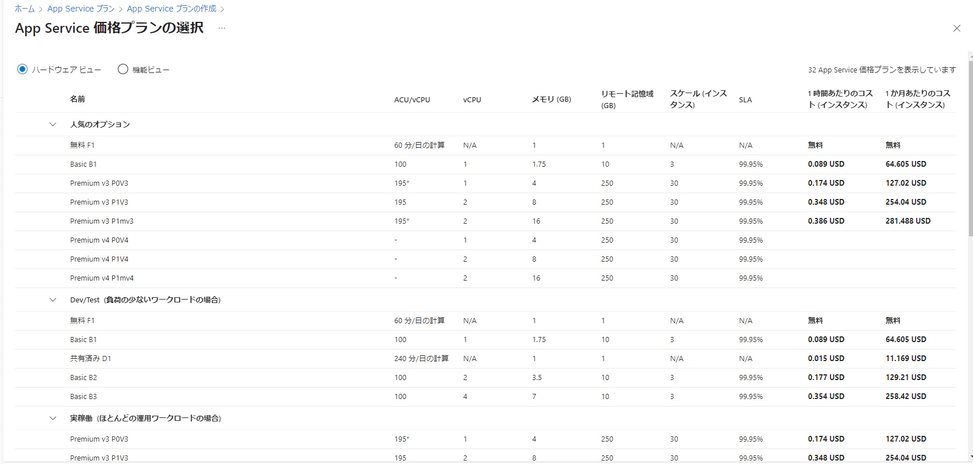The height and width of the screenshot is (464, 973).
Task: Click the リモート記憶域 (GB) column header
Action: tap(628, 99)
